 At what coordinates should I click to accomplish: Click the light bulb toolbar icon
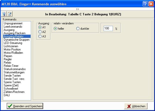(4, 14)
